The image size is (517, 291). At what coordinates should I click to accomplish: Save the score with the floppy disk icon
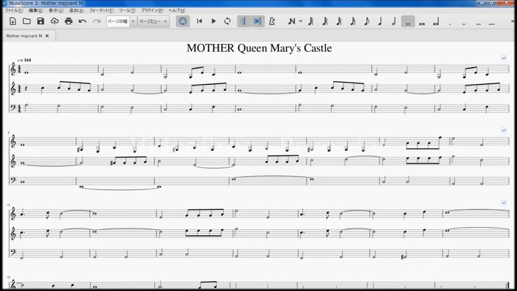coord(40,22)
